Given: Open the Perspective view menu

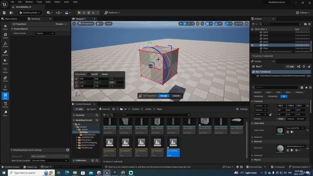Looking at the screenshot, I should [86, 23].
